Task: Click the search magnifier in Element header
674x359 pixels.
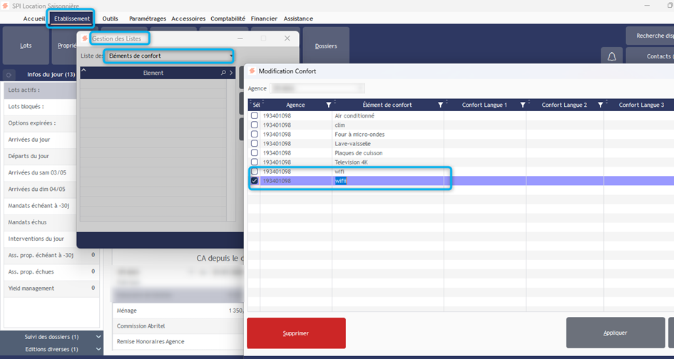Action: tap(223, 73)
